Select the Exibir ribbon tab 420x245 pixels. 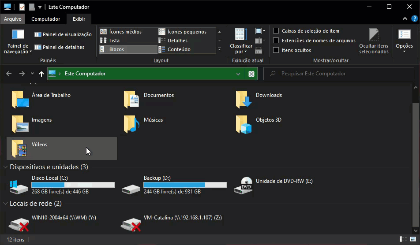coord(79,19)
